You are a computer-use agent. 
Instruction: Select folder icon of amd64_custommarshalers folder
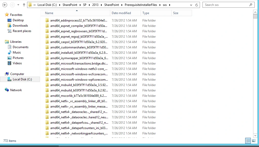tap(47, 47)
